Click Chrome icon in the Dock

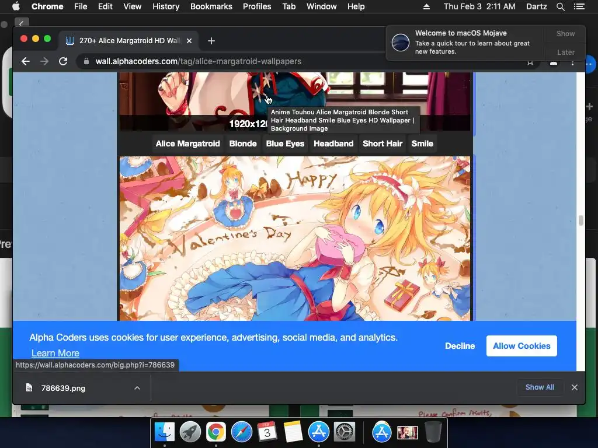[x=216, y=432]
